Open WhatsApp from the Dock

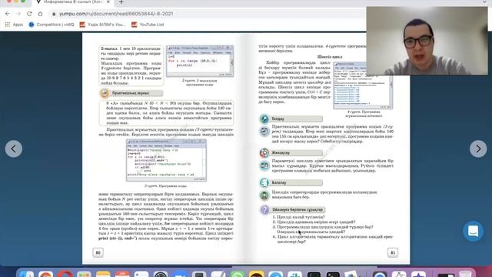pos(238,275)
